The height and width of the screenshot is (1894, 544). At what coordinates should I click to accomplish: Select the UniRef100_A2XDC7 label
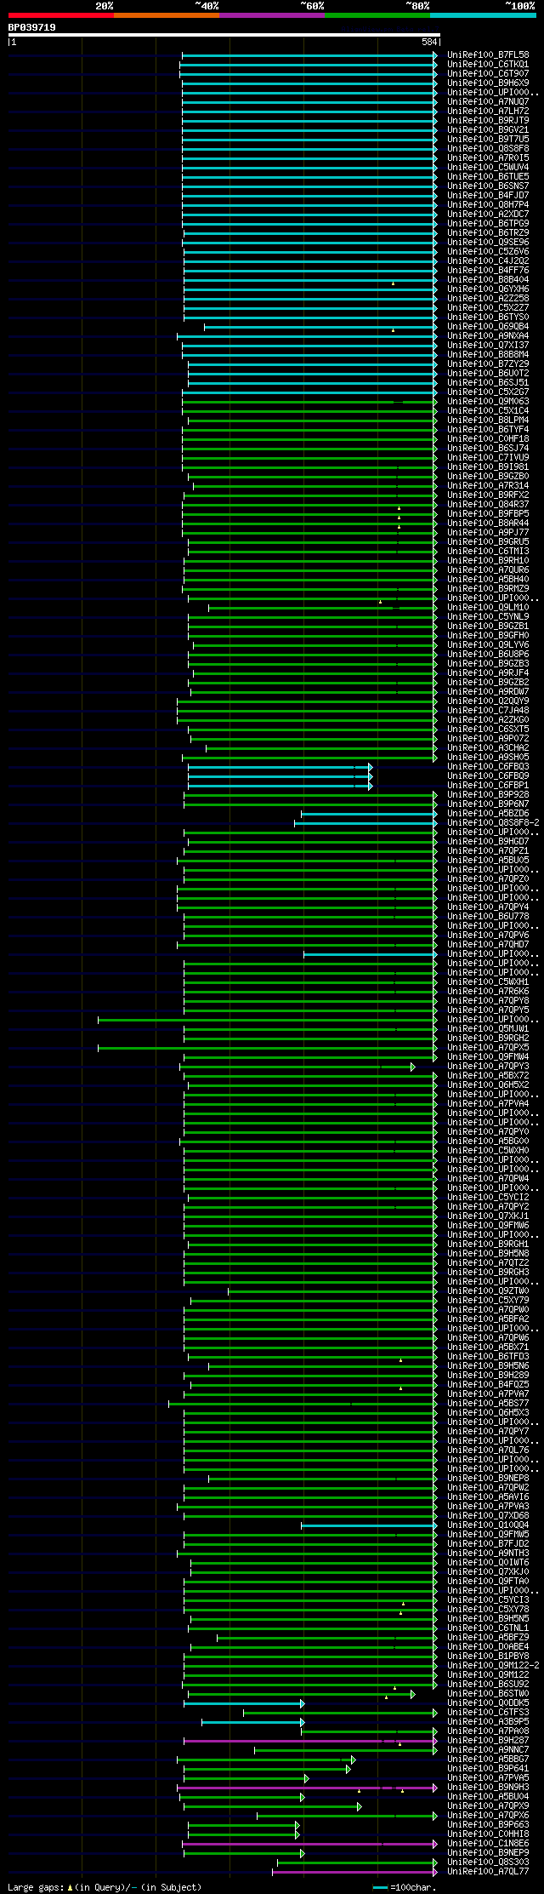pos(488,215)
